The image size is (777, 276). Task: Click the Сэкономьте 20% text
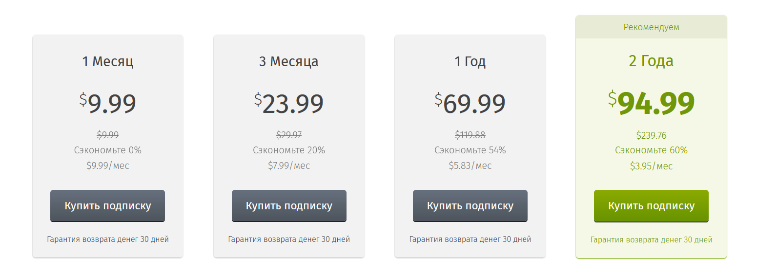point(289,150)
